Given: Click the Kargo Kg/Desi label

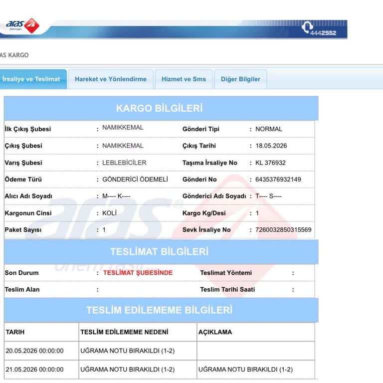Looking at the screenshot, I should pos(204,213).
